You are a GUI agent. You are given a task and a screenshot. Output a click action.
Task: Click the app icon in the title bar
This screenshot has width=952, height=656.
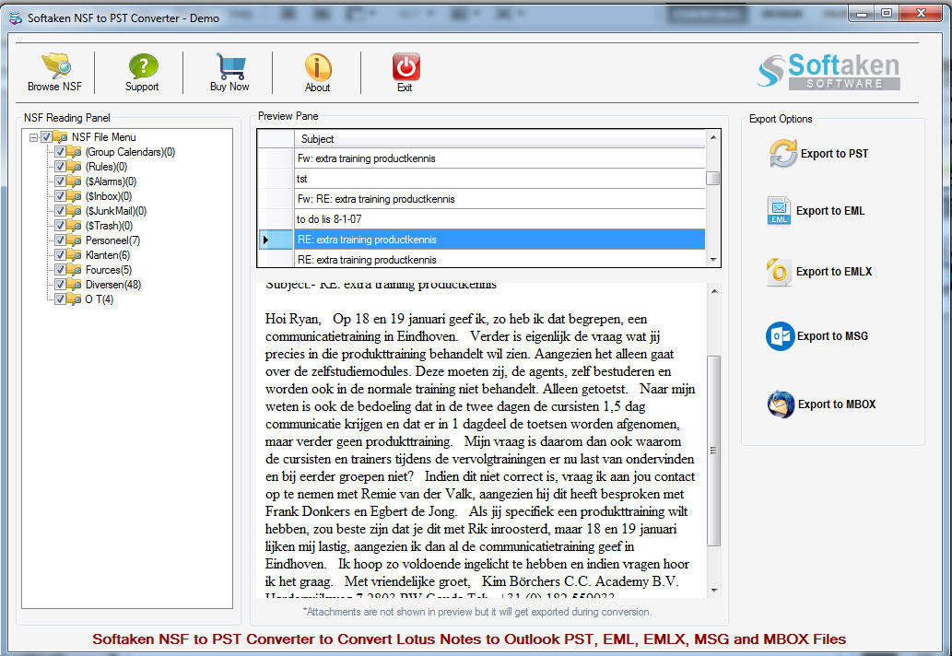pos(15,18)
